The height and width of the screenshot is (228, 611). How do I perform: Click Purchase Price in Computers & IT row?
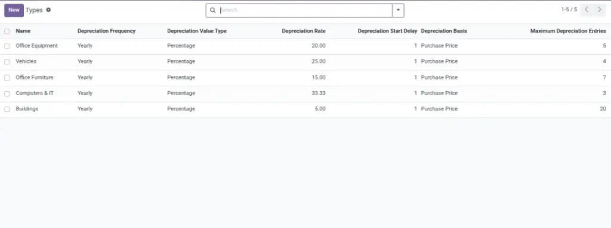(439, 93)
